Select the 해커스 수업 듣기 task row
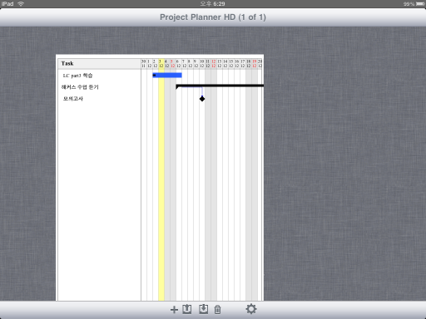 pos(99,87)
